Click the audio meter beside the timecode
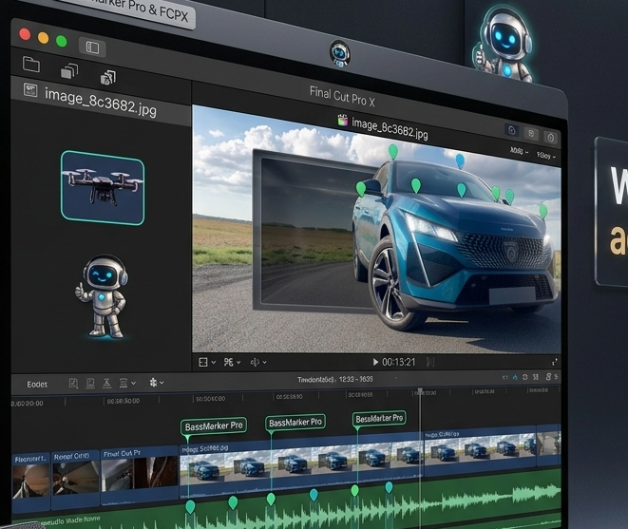Viewport: 628px width, 529px height. pyautogui.click(x=430, y=362)
